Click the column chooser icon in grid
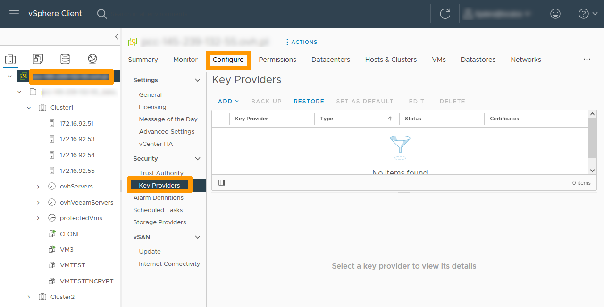Image resolution: width=604 pixels, height=307 pixels. click(x=222, y=183)
